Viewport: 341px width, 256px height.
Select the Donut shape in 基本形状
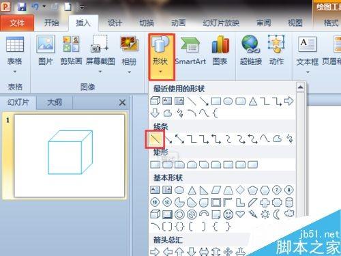179,214
